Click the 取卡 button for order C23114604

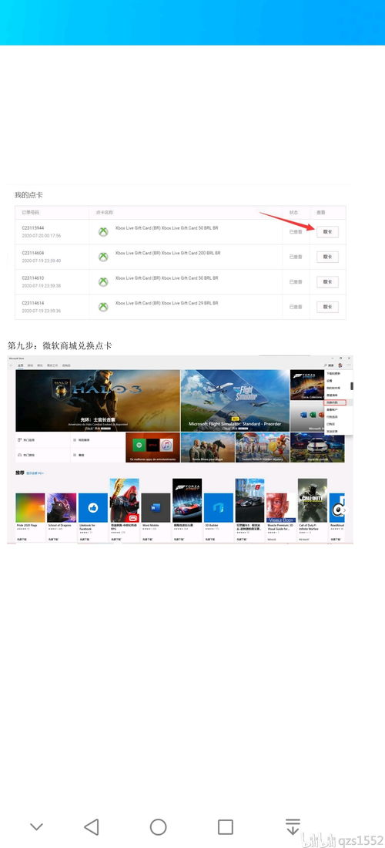pyautogui.click(x=327, y=257)
